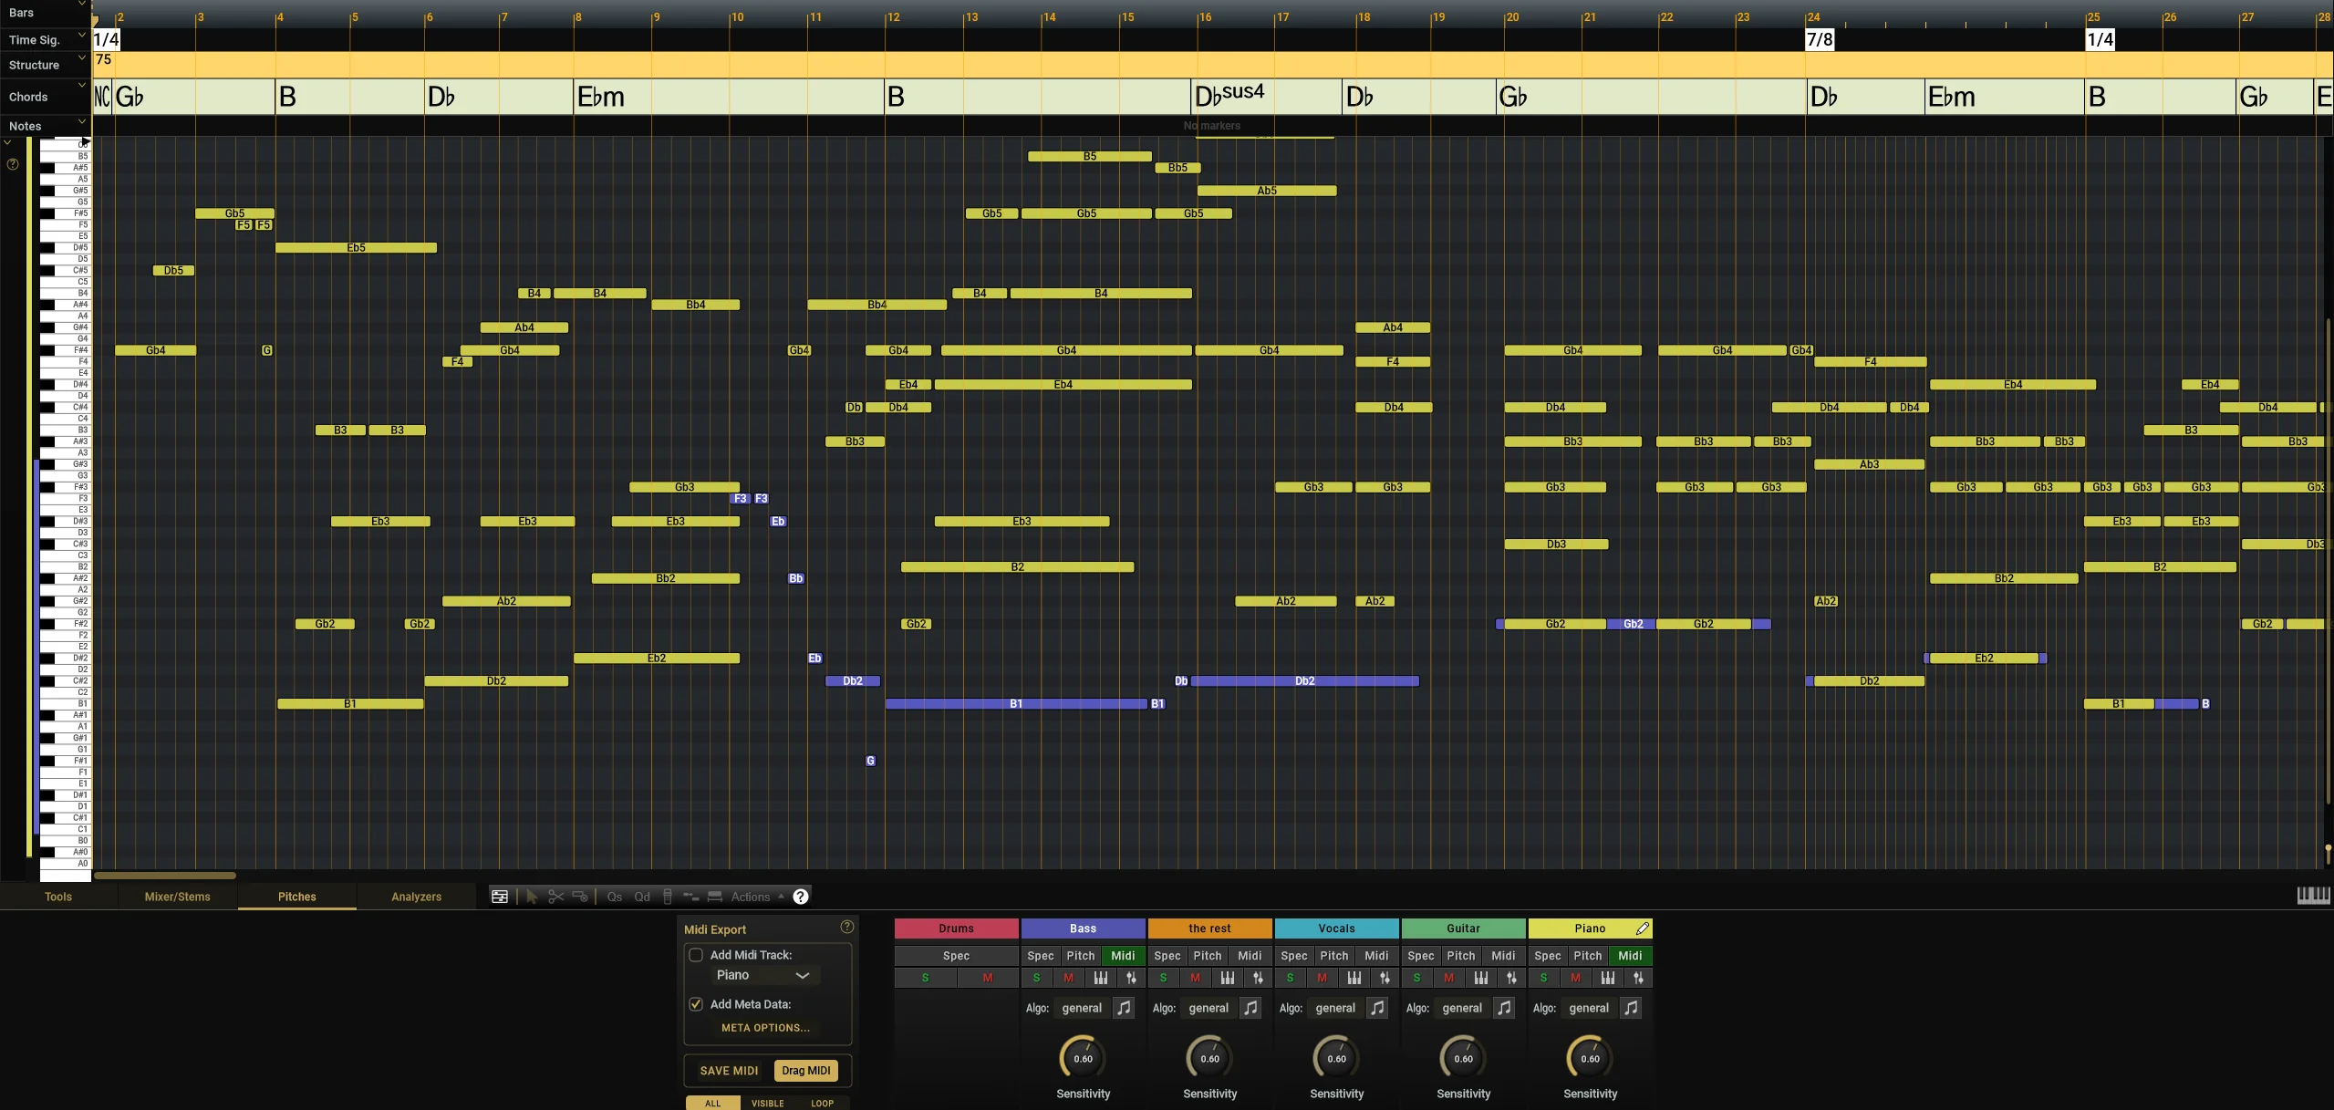Enable the Add Midi Track checkbox
2334x1110 pixels.
[x=696, y=955]
